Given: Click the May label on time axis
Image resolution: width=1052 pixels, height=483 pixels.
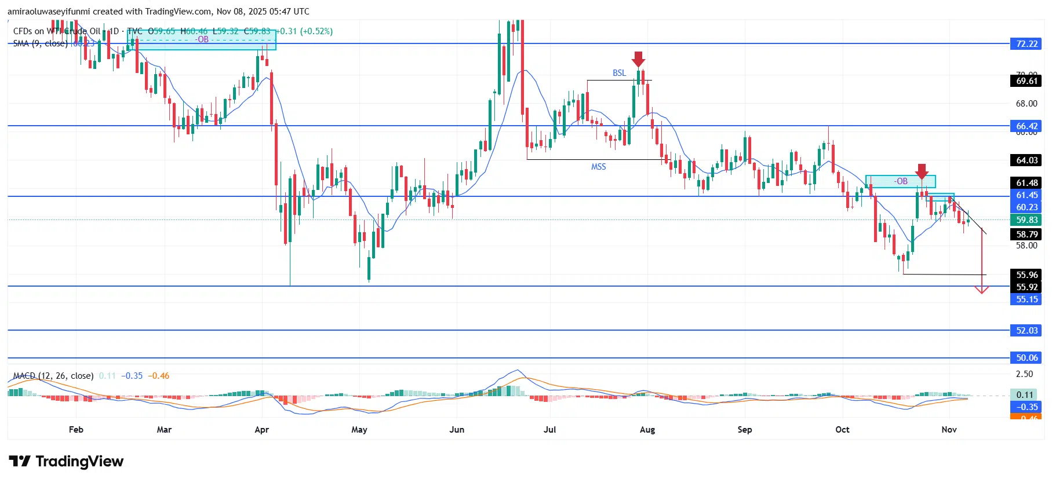Looking at the screenshot, I should [x=359, y=430].
